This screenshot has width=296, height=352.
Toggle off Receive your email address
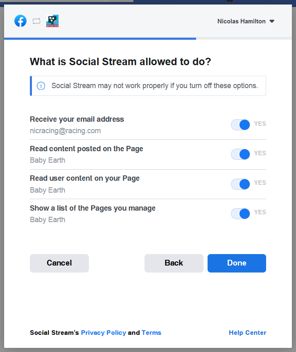[x=240, y=125]
